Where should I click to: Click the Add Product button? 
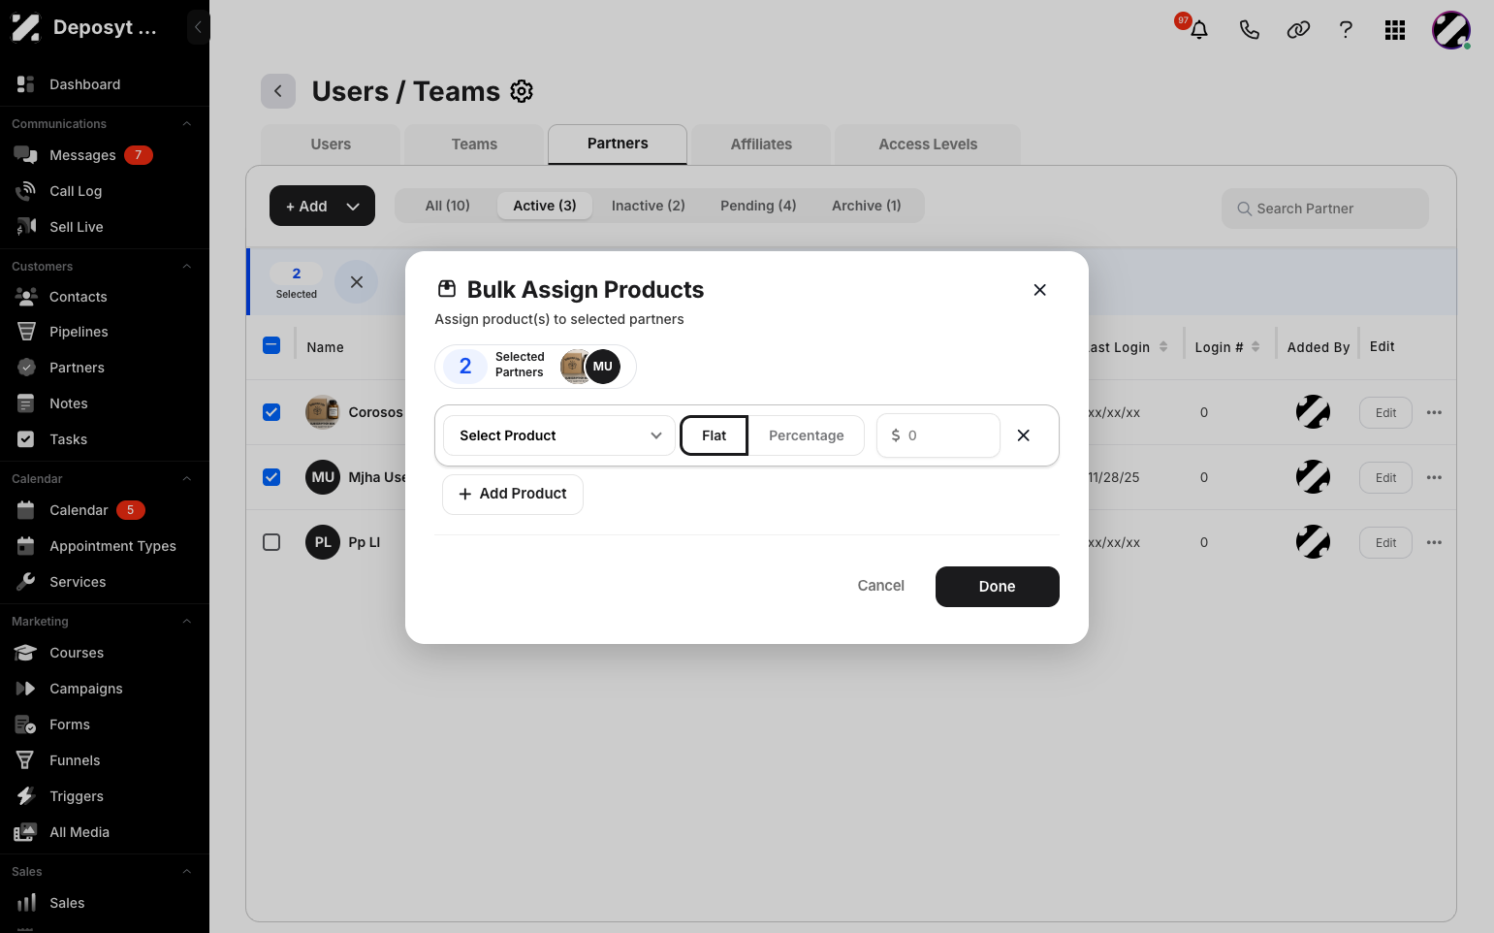(x=512, y=494)
